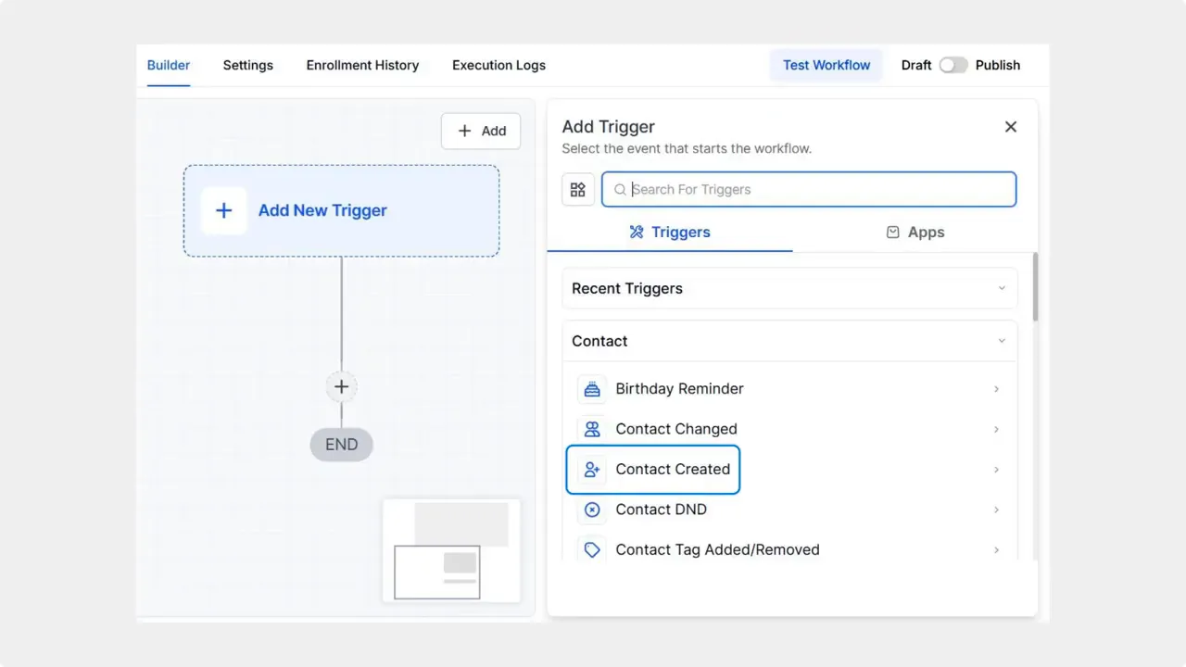Screen dimensions: 1186x667
Task: Collapse the Contact triggers section
Action: pyautogui.click(x=1001, y=341)
